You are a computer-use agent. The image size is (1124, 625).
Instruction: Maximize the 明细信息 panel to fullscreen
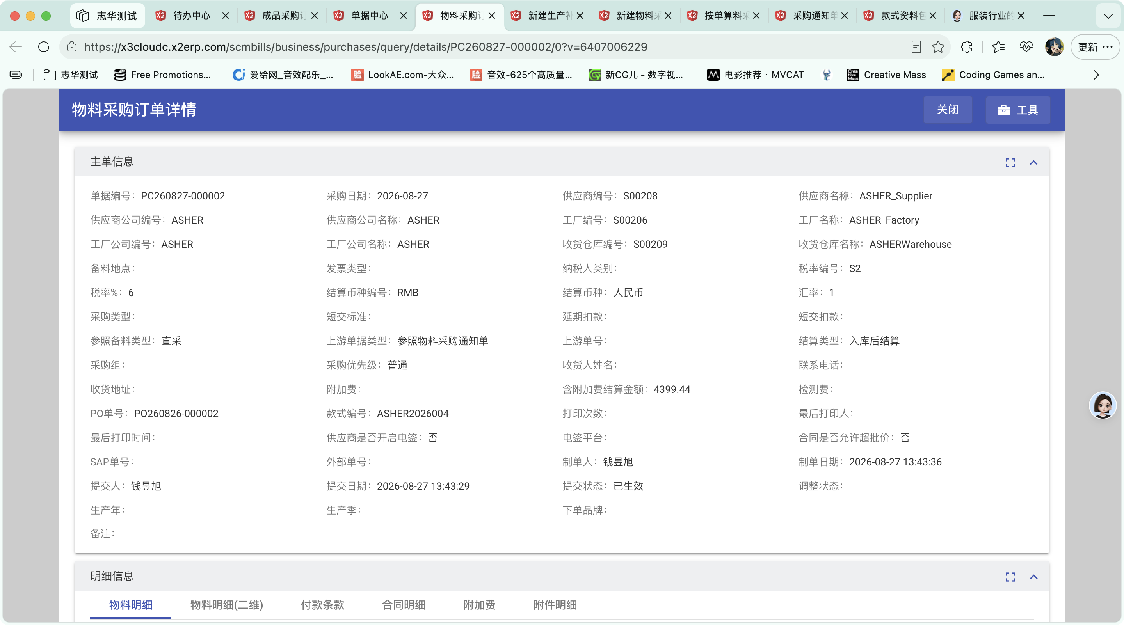click(x=1010, y=577)
